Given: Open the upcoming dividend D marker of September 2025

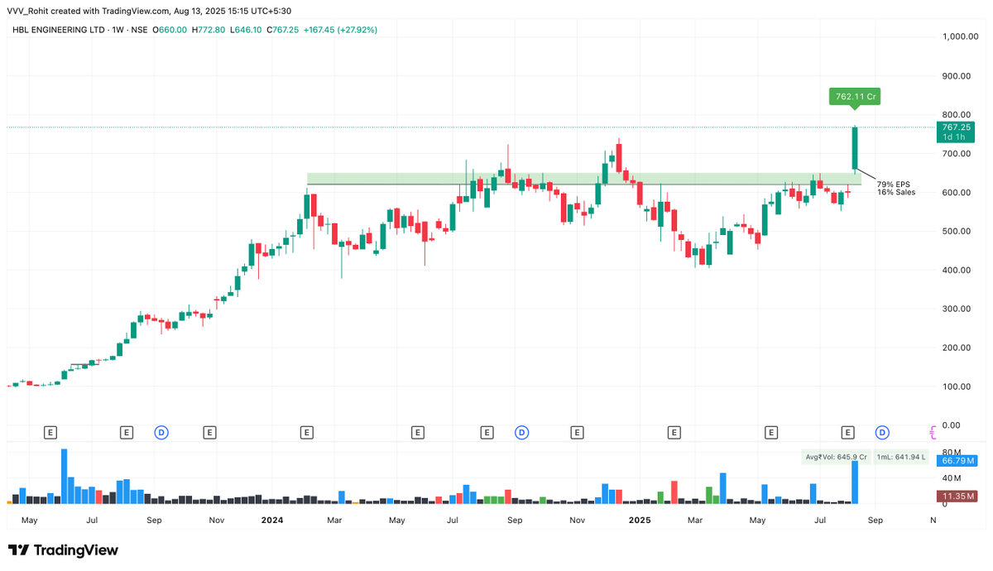Looking at the screenshot, I should (883, 432).
